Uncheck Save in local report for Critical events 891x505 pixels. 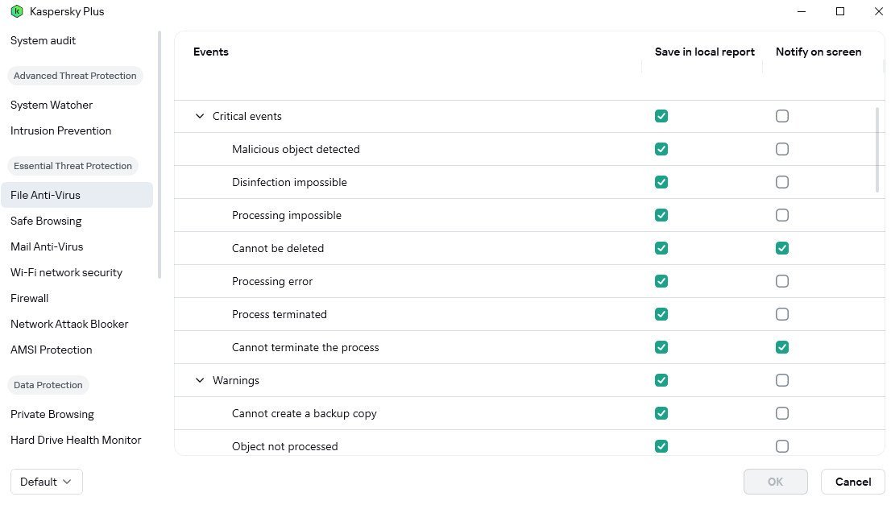click(661, 117)
